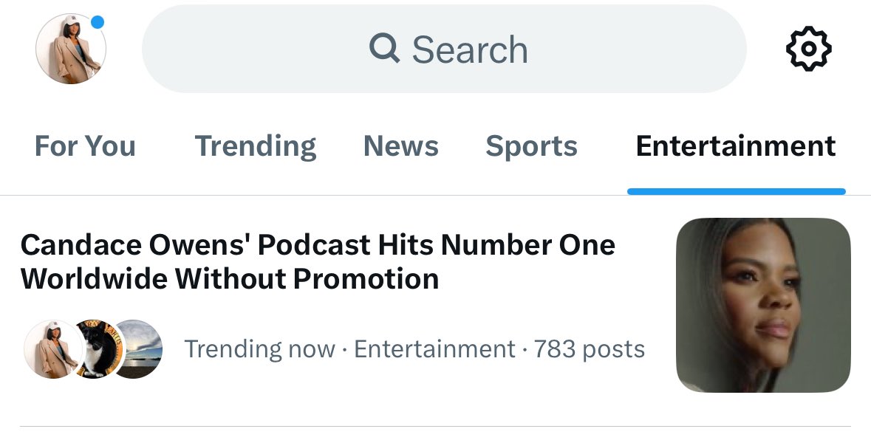
Task: Select the News tab
Action: [x=400, y=146]
